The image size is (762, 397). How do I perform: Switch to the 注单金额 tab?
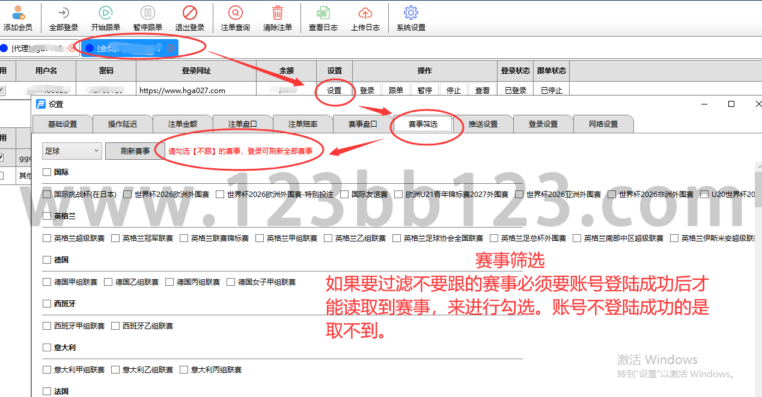[183, 124]
